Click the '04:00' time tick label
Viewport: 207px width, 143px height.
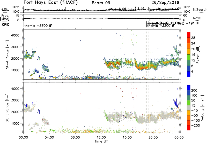click(49, 138)
